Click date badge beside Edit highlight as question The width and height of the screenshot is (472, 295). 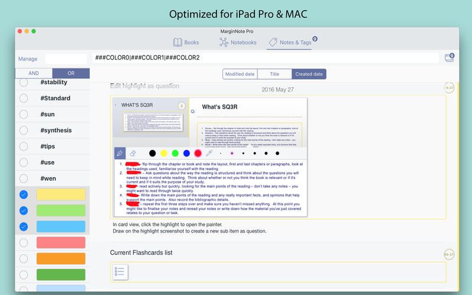pyautogui.click(x=449, y=88)
